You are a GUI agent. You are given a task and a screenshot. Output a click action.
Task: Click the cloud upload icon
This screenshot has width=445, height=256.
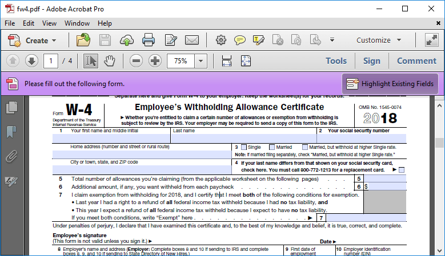click(127, 40)
